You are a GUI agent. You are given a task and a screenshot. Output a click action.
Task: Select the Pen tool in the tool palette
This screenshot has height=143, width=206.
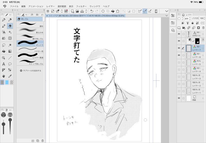point(4,20)
